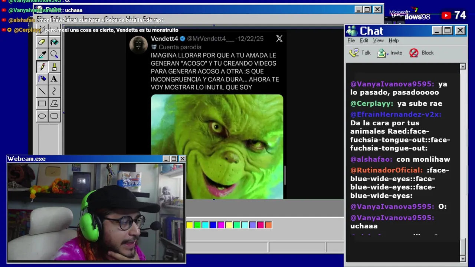Select the Fill With Color bucket tool
This screenshot has width=475, height=267.
click(54, 42)
